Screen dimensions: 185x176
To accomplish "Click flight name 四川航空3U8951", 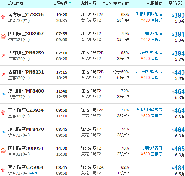I will [26, 148].
